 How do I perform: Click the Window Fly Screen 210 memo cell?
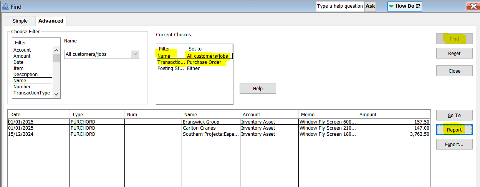pos(328,128)
